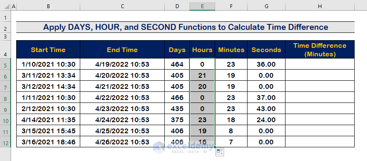
Task: Select Days cell showing 466
Action: tap(177, 97)
